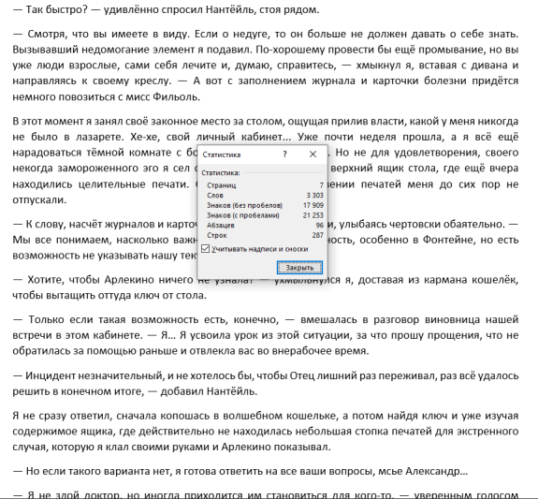Uncheck the Учитывать надписи и сноски checkbox
Image resolution: width=538 pixels, height=499 pixels.
pyautogui.click(x=206, y=249)
